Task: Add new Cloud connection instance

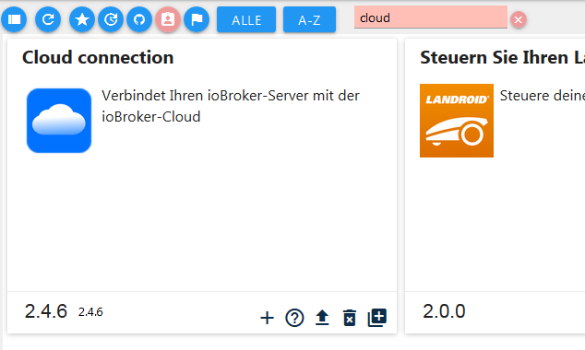Action: (x=268, y=318)
